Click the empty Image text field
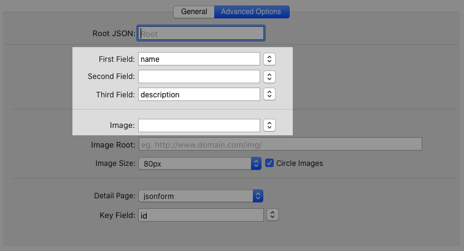Screen dimensions: 464x251 [x=199, y=125]
